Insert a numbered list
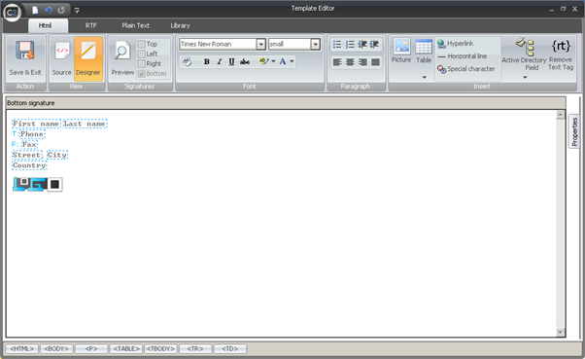This screenshot has height=359, width=585. pos(350,45)
